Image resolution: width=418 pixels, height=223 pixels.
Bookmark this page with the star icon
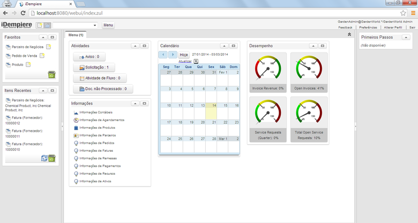click(x=403, y=12)
